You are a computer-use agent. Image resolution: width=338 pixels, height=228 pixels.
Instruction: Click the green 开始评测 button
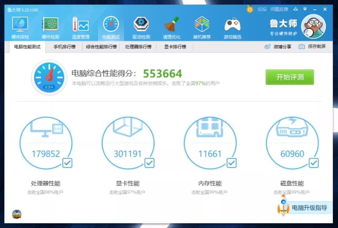coord(289,77)
